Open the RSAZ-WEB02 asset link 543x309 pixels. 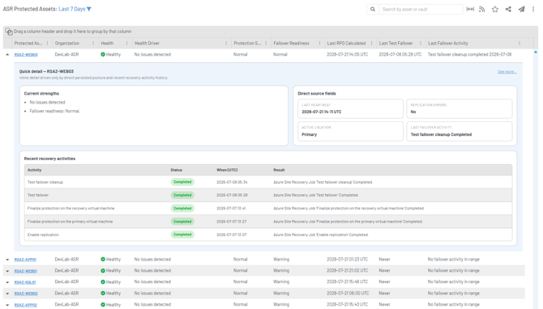pyautogui.click(x=26, y=294)
